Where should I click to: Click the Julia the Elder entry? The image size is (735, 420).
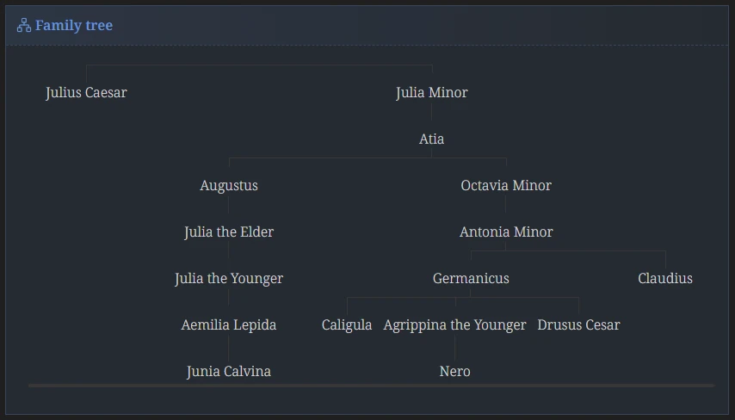tap(229, 232)
